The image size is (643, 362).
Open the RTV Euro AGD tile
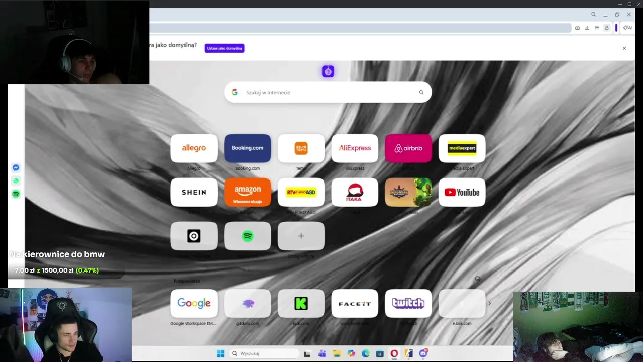(301, 192)
